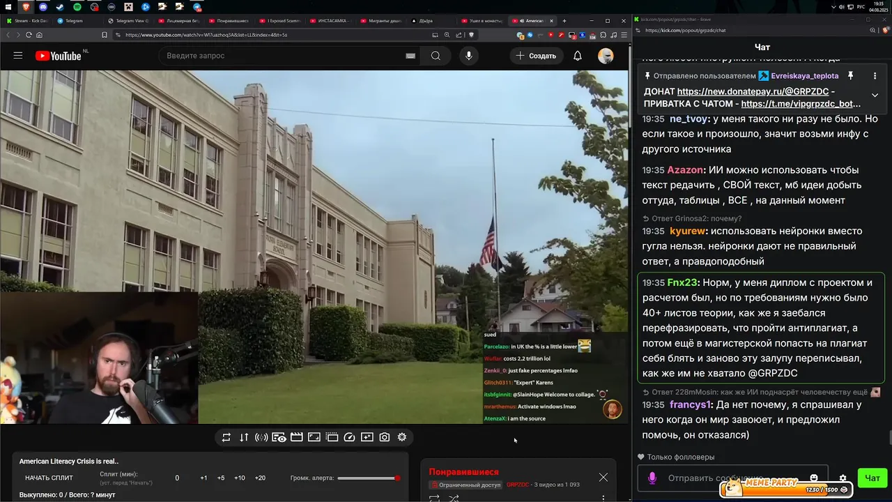Image resolution: width=892 pixels, height=502 pixels.
Task: Open the YouTube hamburger guide menu
Action: pos(18,56)
